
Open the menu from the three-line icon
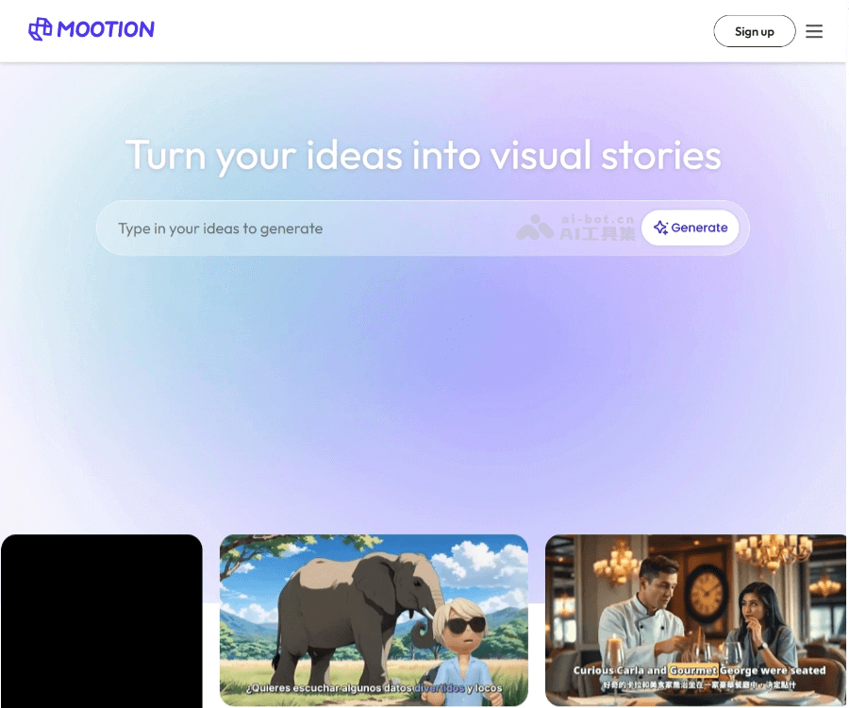click(814, 30)
